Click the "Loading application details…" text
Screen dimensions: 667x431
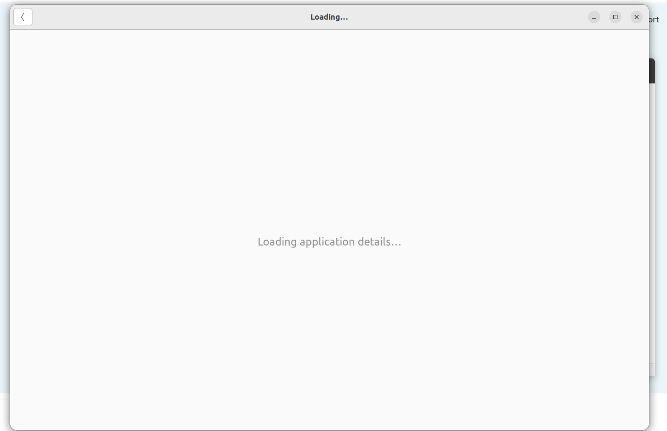pos(330,242)
